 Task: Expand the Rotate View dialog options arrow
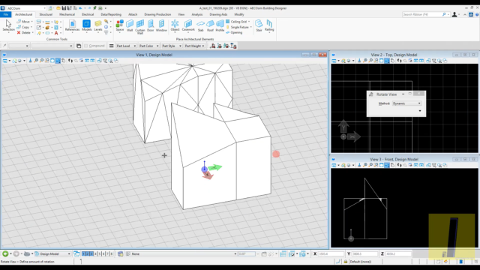[x=420, y=111]
